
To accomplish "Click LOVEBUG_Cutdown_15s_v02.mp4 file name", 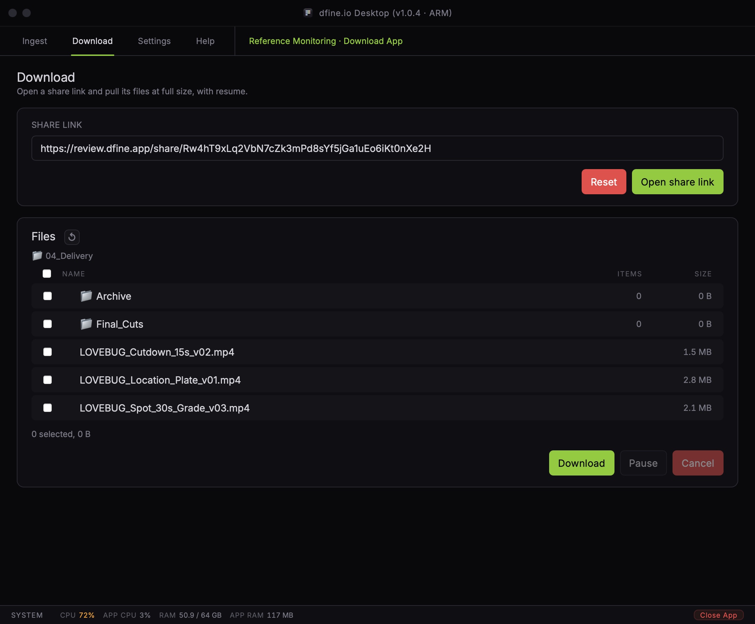I will (157, 352).
